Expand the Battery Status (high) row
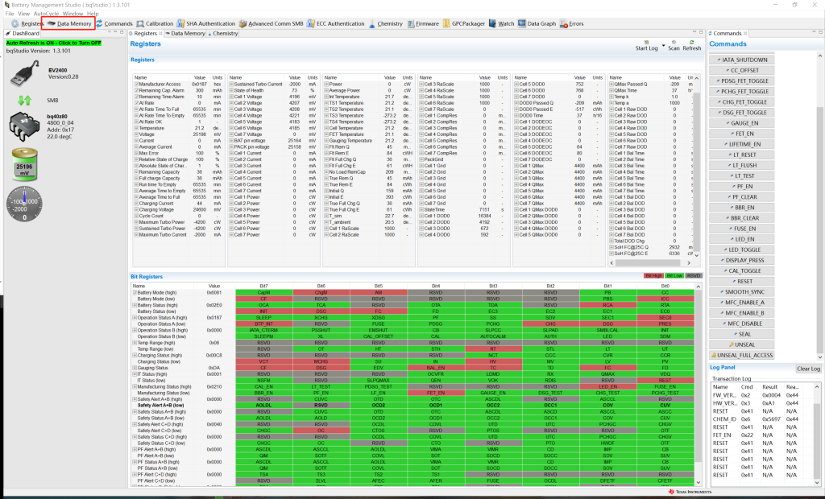This screenshot has height=499, width=825. tap(135, 305)
